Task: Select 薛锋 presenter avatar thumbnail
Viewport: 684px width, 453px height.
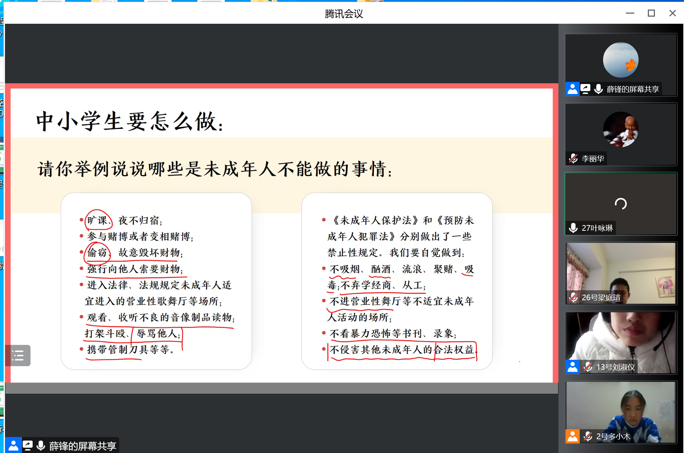Action: (620, 60)
